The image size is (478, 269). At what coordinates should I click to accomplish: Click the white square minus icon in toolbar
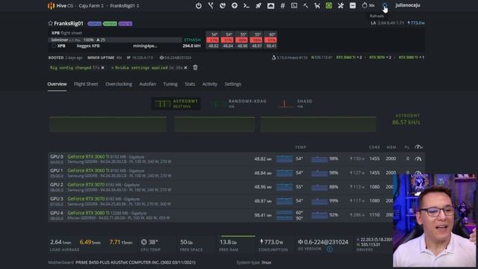pos(353,5)
